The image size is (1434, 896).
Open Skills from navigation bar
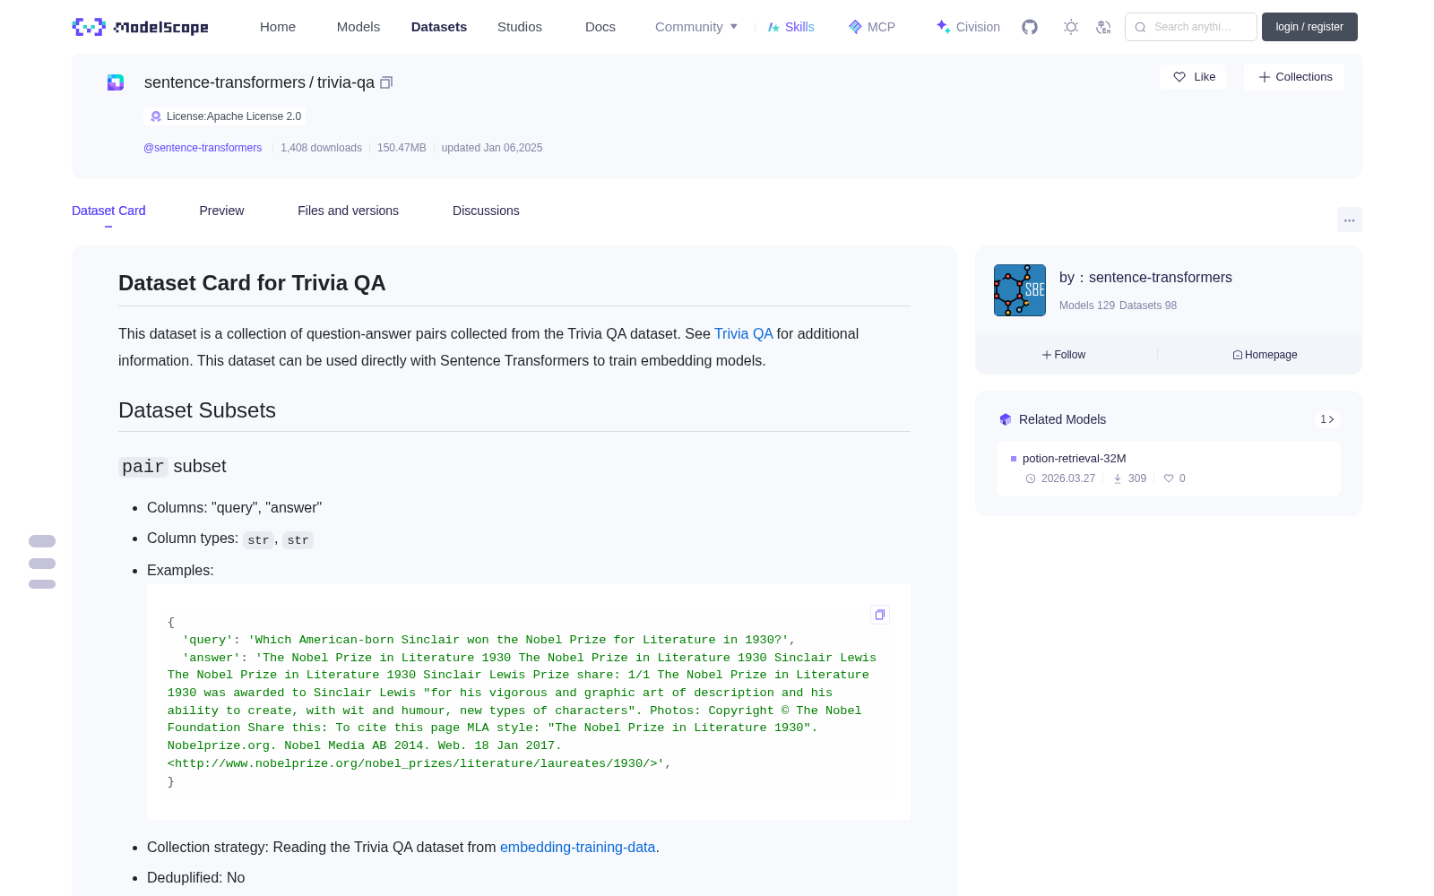[790, 27]
